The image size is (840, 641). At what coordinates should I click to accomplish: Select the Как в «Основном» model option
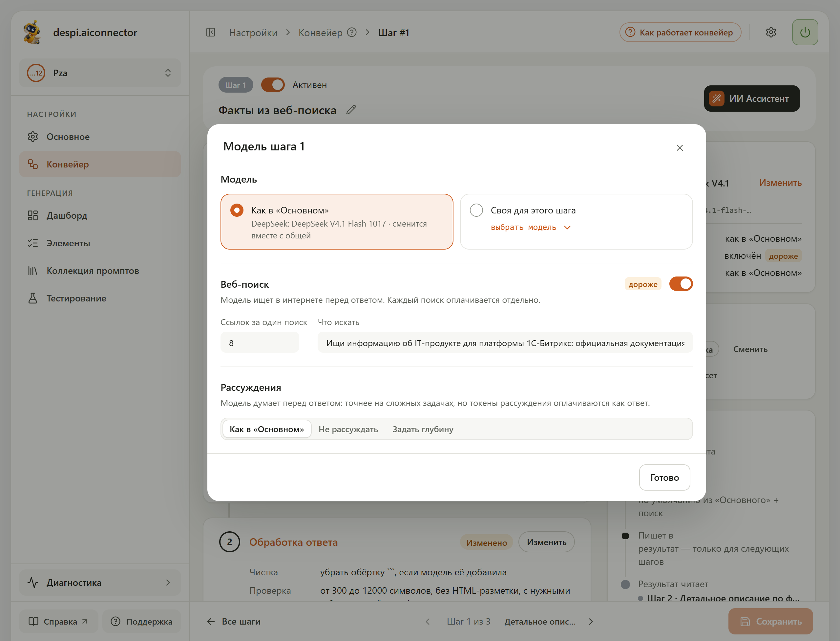(337, 222)
